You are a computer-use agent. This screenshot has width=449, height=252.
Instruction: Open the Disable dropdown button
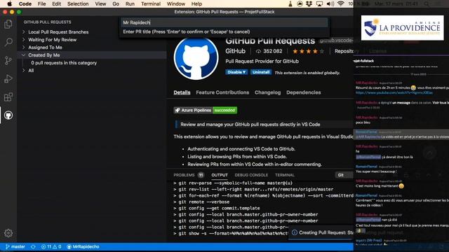pos(236,72)
